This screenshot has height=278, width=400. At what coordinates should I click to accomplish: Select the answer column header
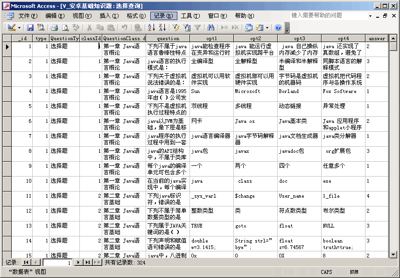pyautogui.click(x=377, y=38)
